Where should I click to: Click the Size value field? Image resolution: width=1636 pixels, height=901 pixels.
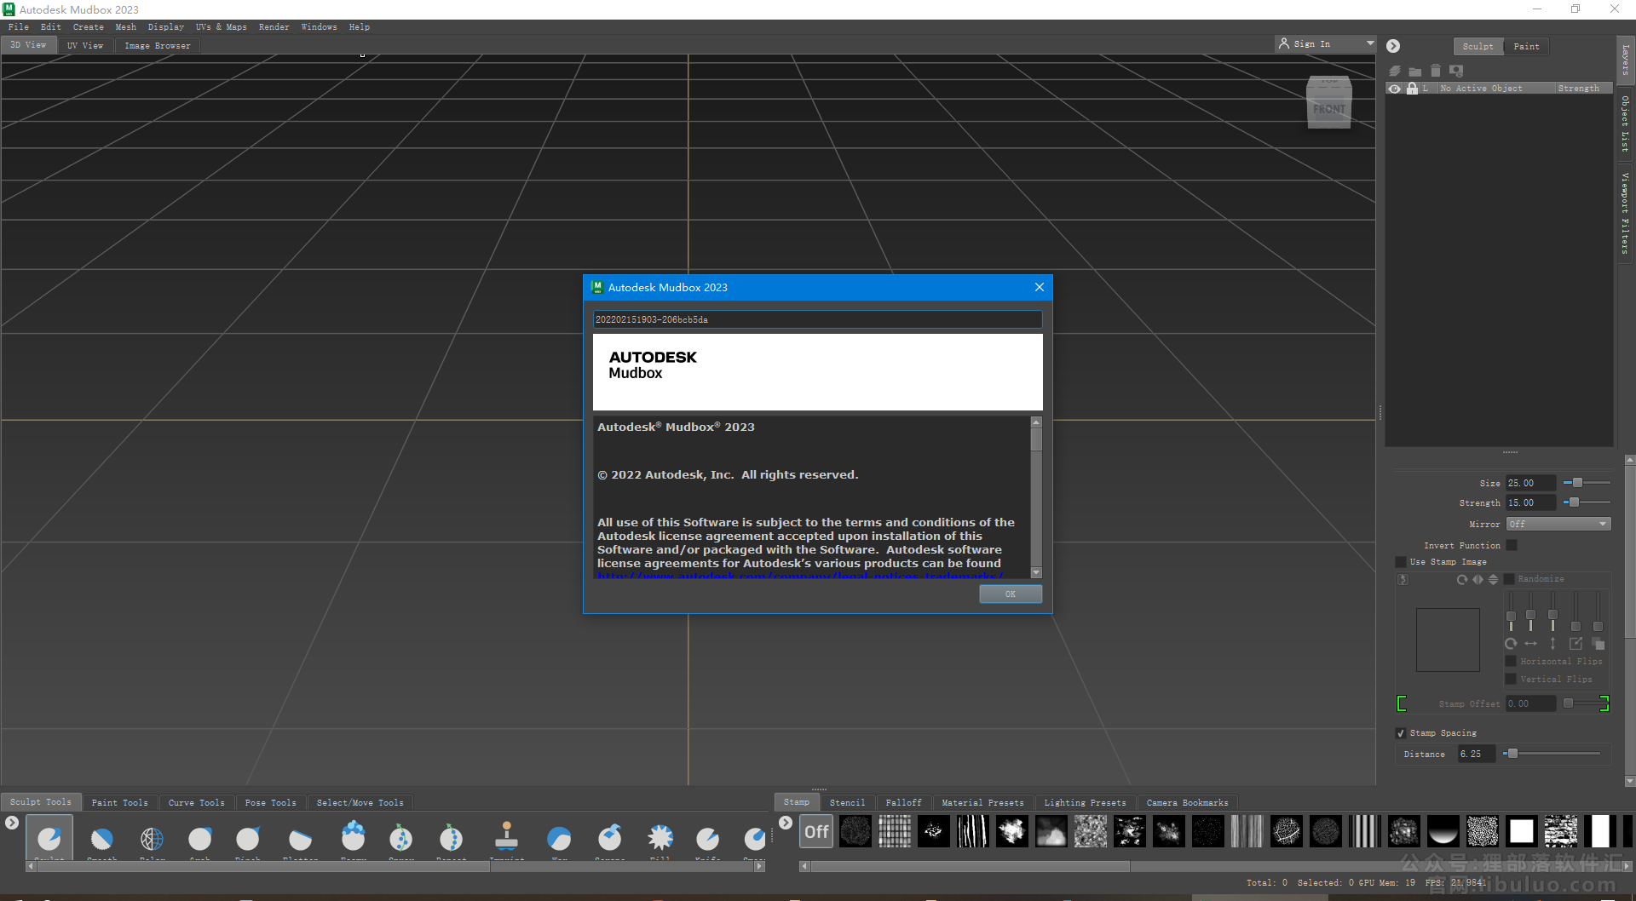pos(1530,483)
